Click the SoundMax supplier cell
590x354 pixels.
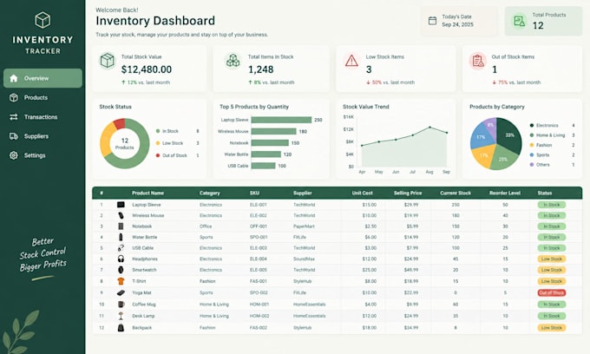[304, 259]
